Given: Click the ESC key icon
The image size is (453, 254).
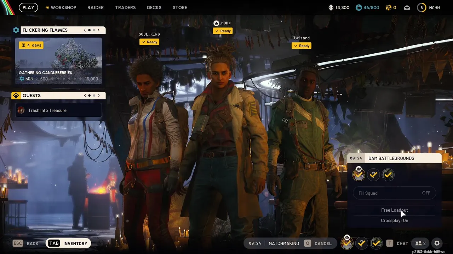Looking at the screenshot, I should 18,243.
